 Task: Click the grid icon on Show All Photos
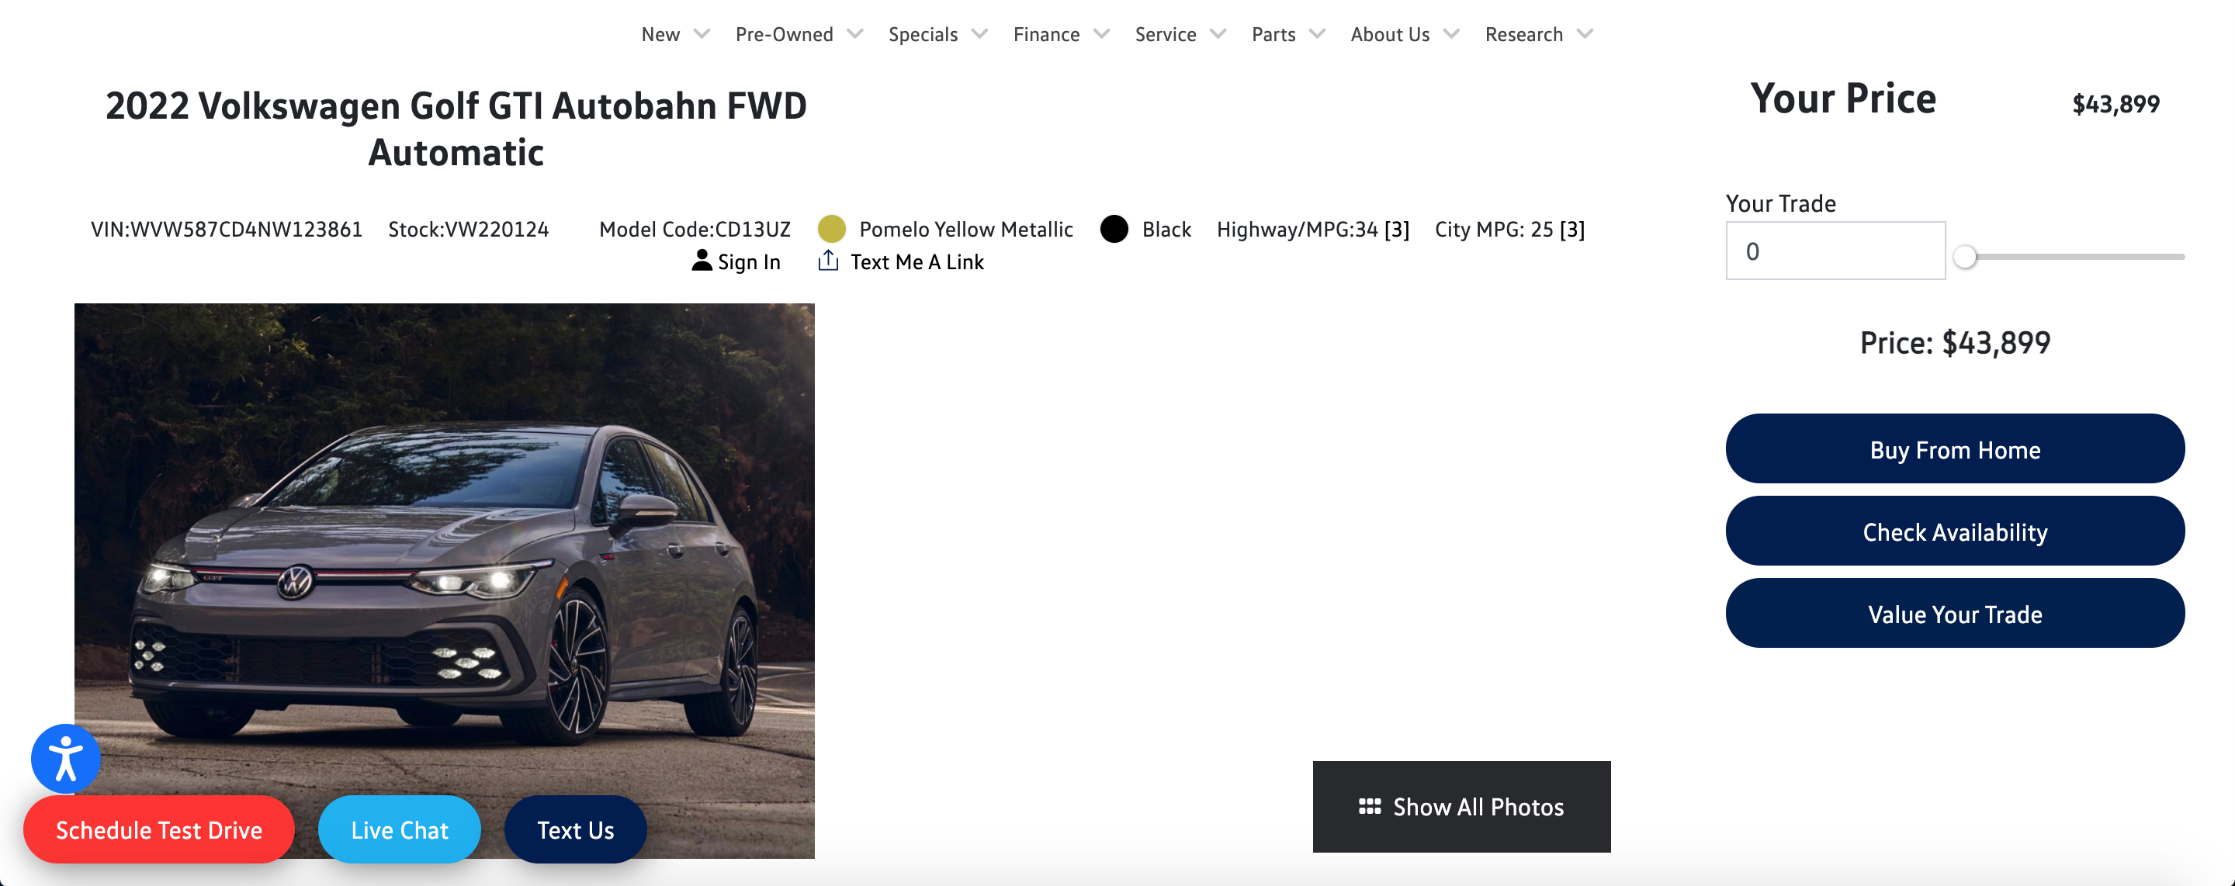(1369, 806)
